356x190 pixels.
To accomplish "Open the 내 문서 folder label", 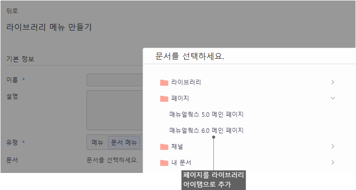I will (181, 162).
